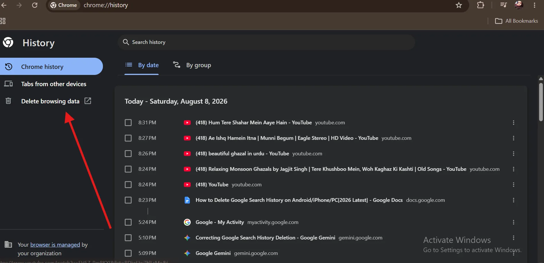This screenshot has height=263, width=544.
Task: Open the Extensions puzzle icon
Action: (481, 5)
